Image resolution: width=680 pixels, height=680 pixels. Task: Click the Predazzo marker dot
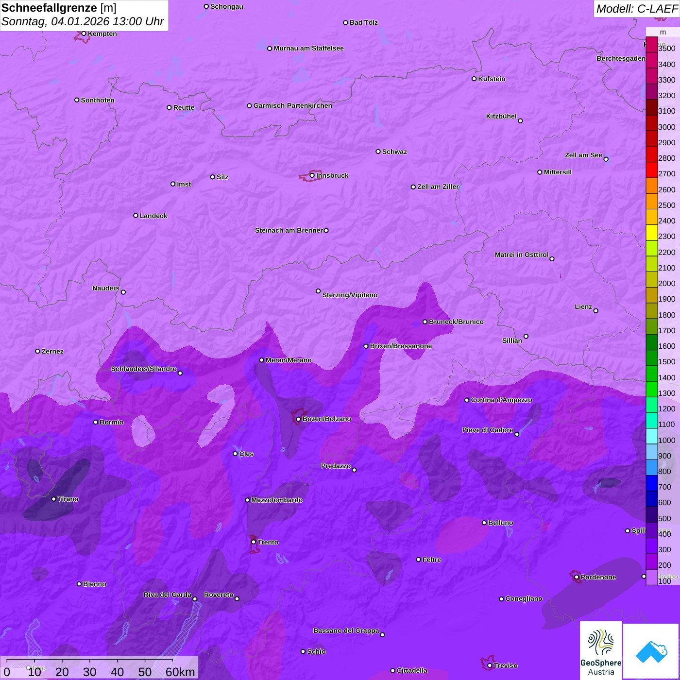tap(354, 470)
